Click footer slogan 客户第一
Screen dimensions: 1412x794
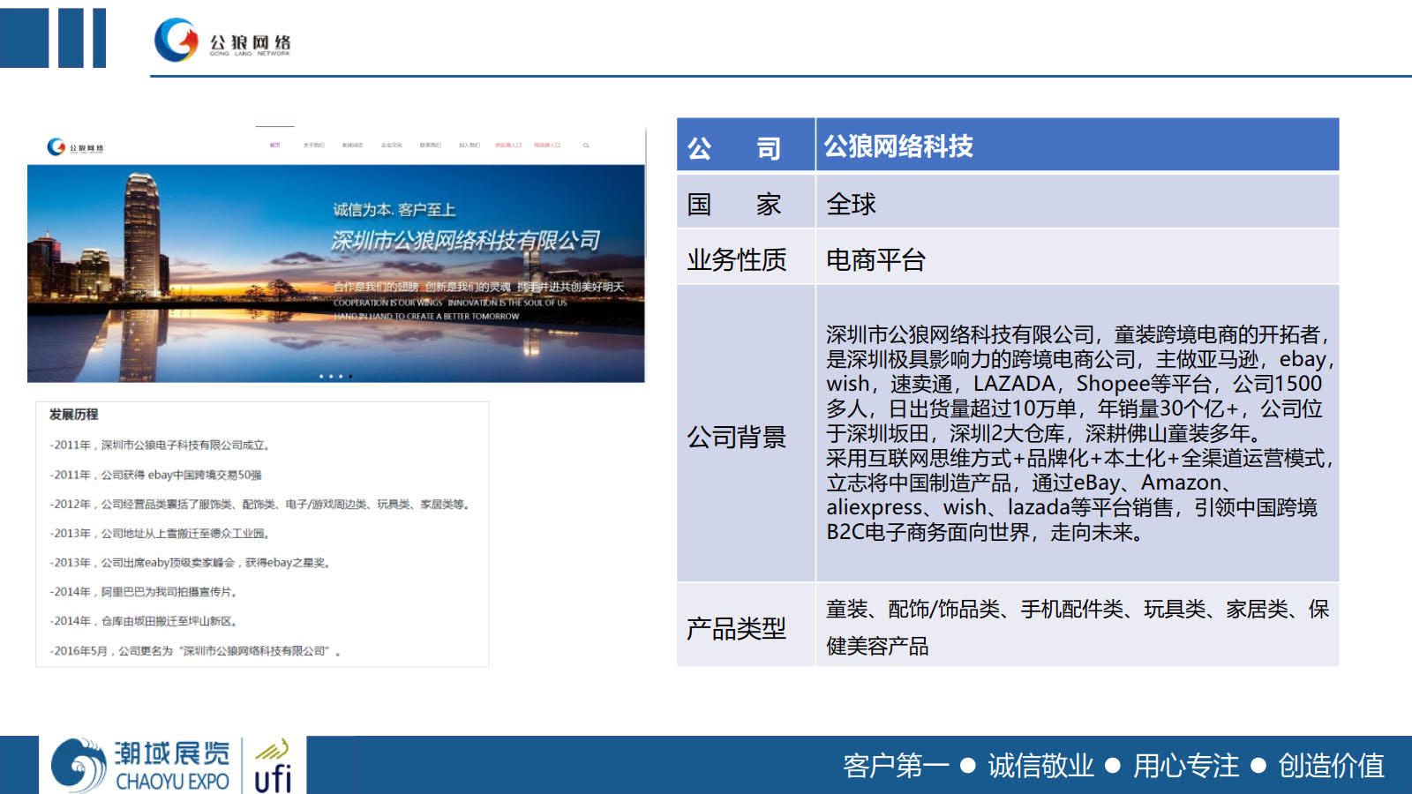click(x=896, y=766)
